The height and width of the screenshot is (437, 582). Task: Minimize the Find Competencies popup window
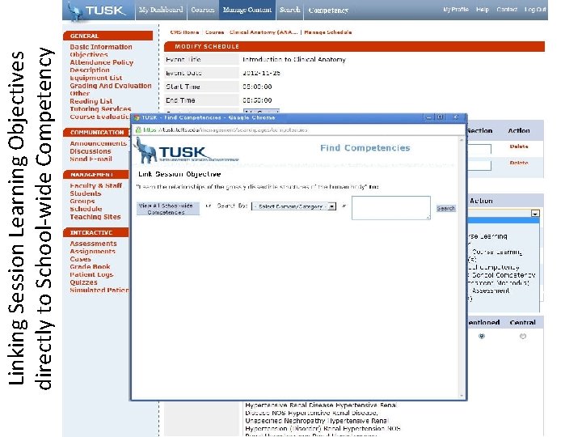pyautogui.click(x=428, y=117)
